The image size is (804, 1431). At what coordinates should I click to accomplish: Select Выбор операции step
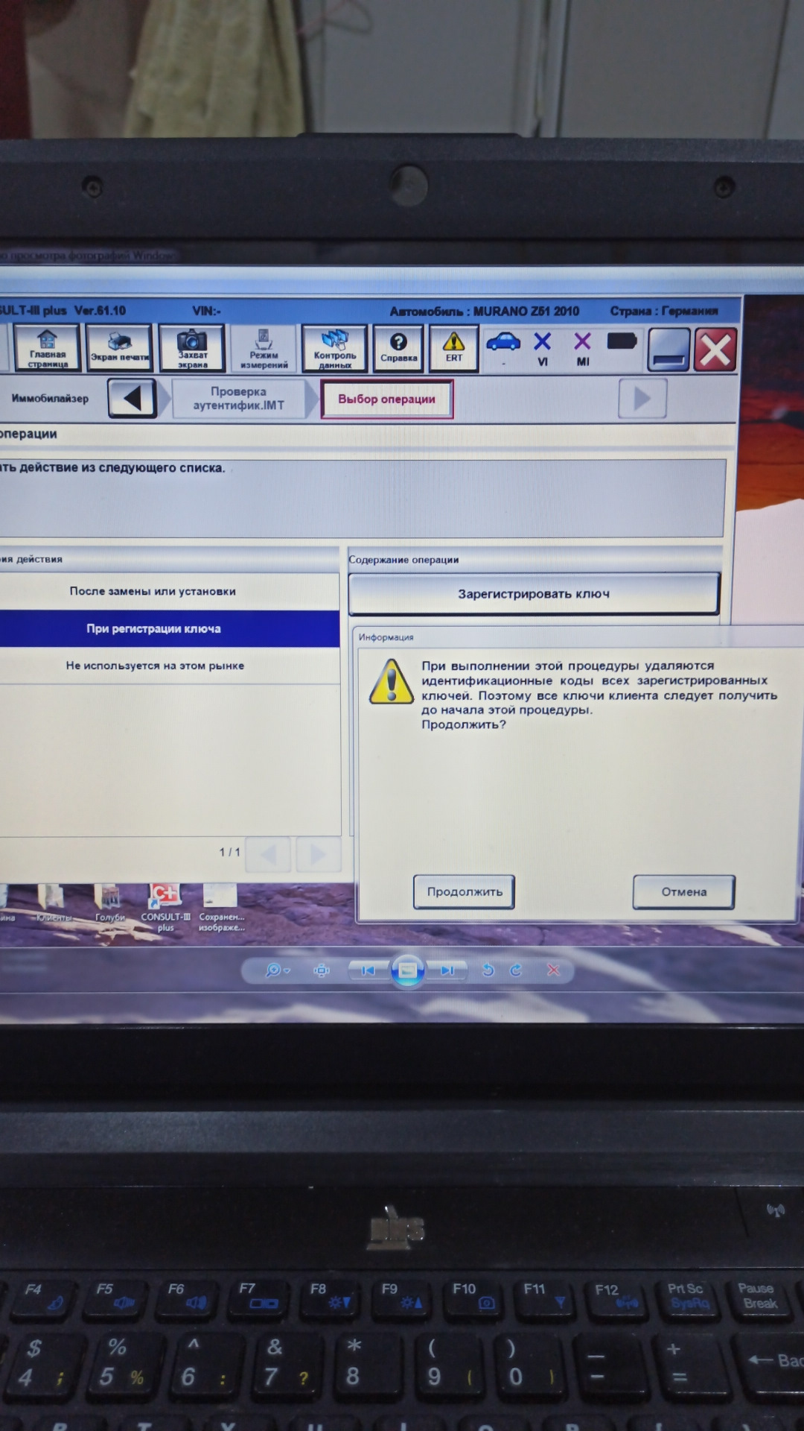387,399
